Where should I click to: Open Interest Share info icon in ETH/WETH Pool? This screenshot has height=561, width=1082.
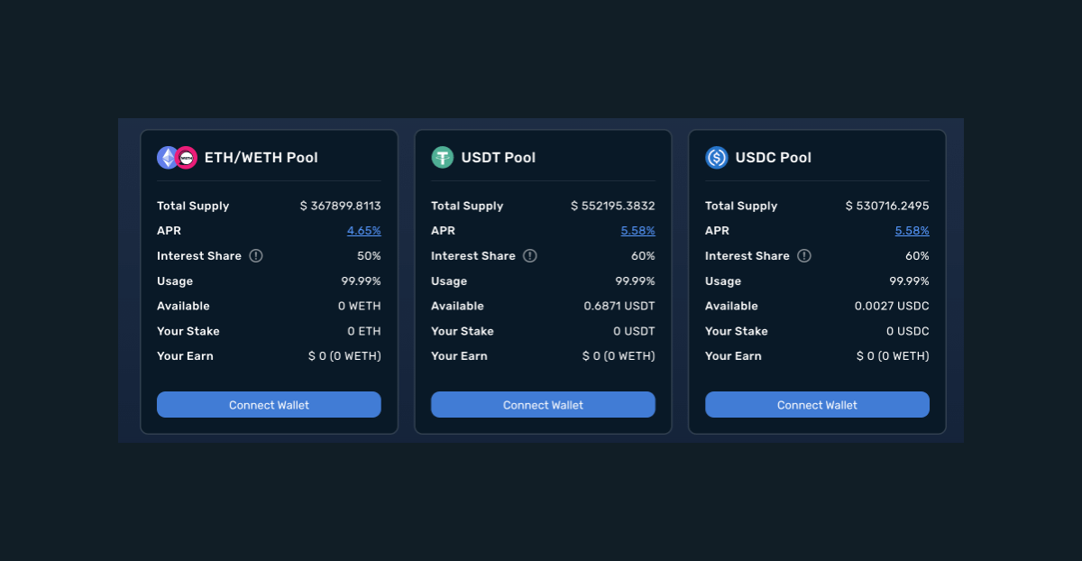[256, 256]
